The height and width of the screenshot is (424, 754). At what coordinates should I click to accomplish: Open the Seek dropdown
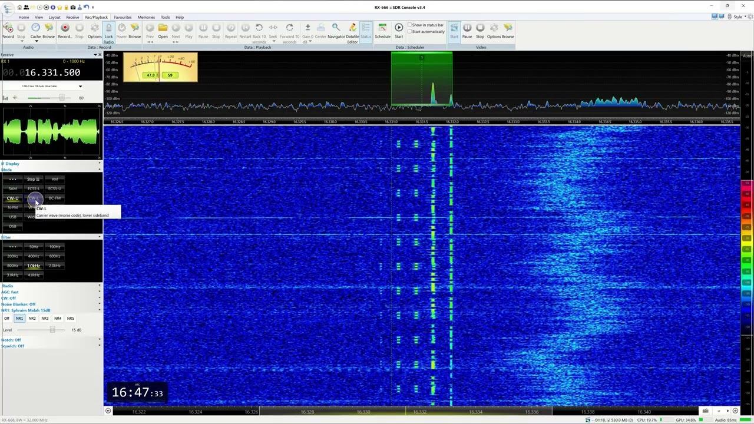tap(273, 32)
